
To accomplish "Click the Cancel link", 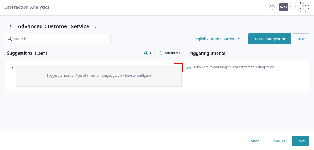I will [x=254, y=141].
